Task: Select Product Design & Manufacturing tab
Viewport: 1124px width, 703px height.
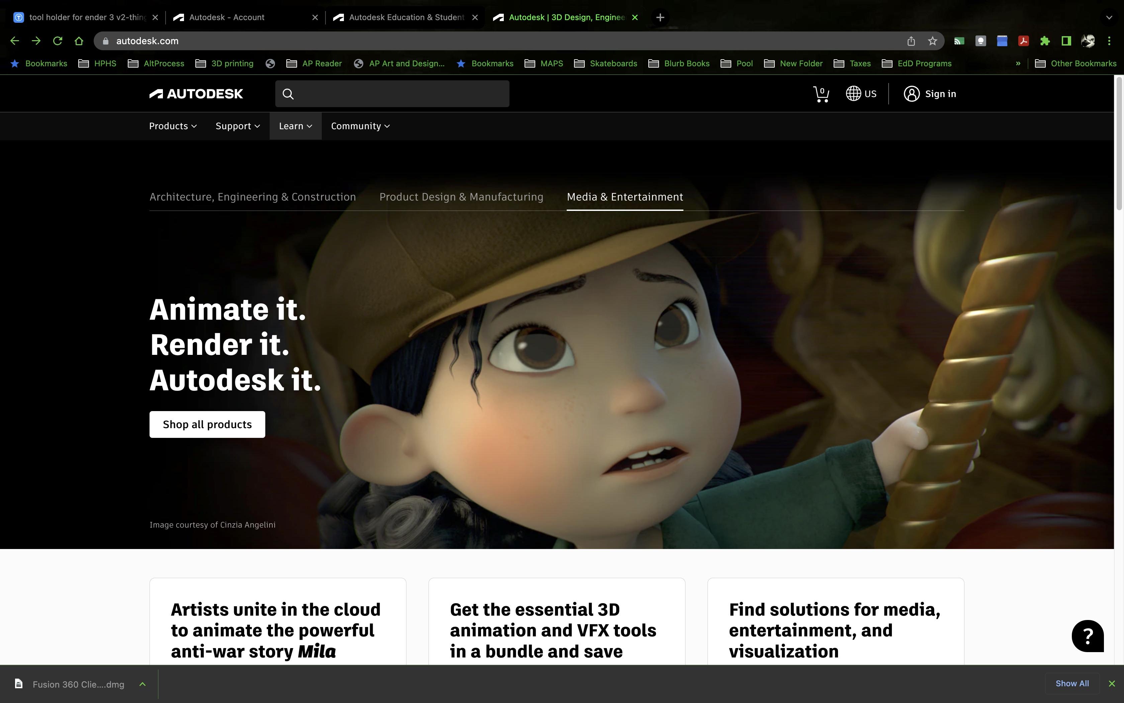Action: tap(461, 197)
